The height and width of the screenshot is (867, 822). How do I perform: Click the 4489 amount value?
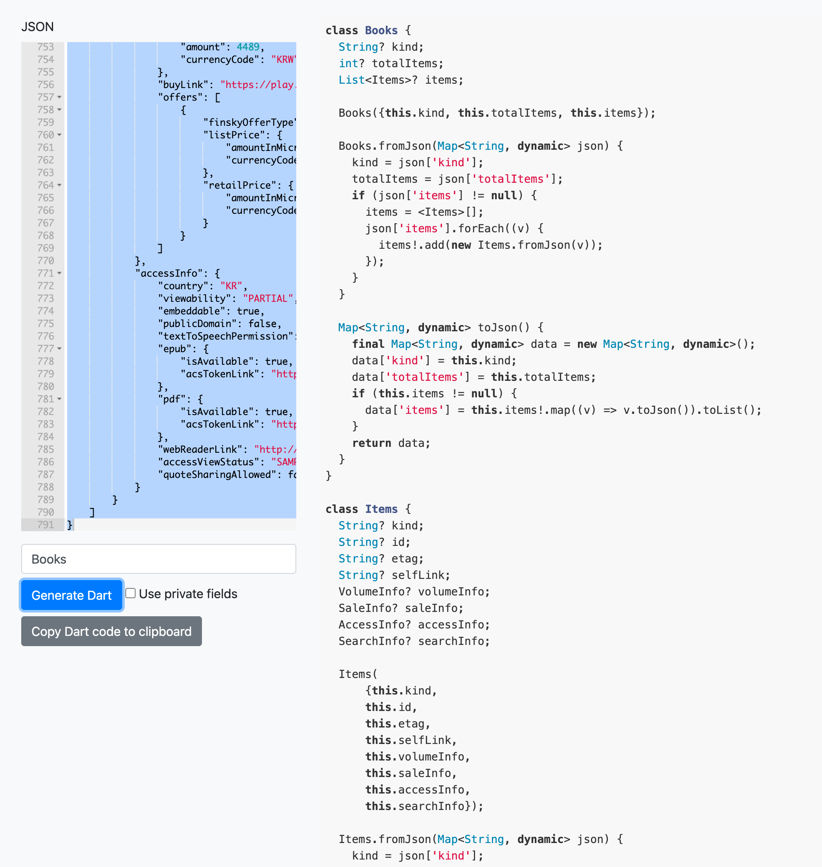[x=248, y=47]
